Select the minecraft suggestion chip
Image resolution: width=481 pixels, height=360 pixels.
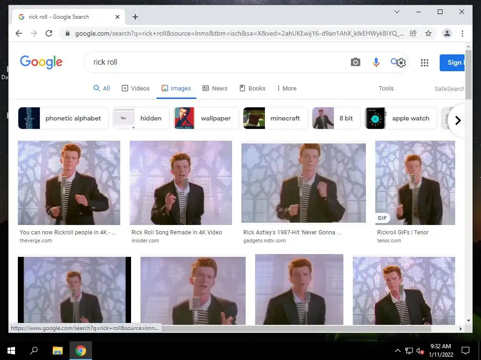[x=275, y=118]
